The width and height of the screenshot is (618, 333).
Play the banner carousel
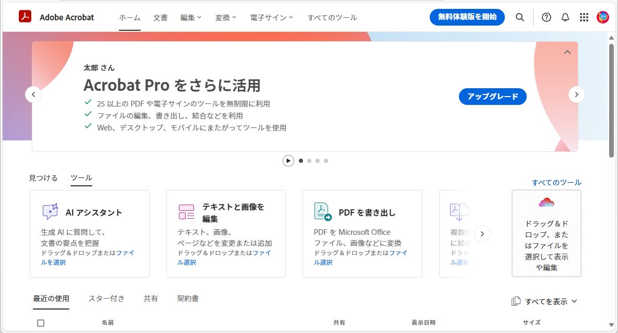(x=288, y=161)
